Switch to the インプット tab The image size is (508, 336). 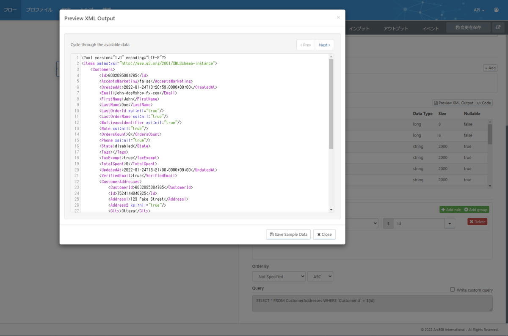(359, 28)
